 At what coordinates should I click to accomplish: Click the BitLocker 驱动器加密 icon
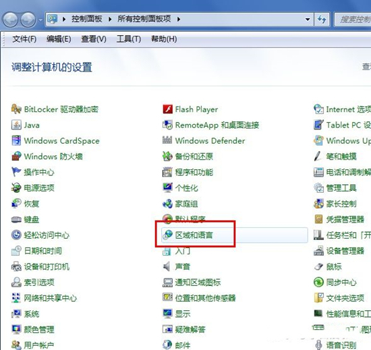point(16,109)
